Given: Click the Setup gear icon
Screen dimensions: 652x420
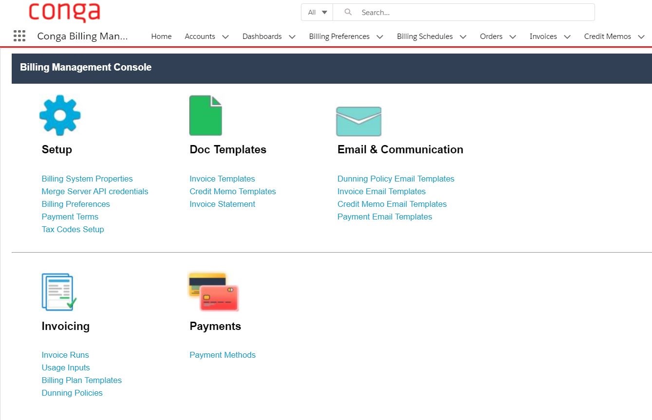Looking at the screenshot, I should tap(59, 115).
